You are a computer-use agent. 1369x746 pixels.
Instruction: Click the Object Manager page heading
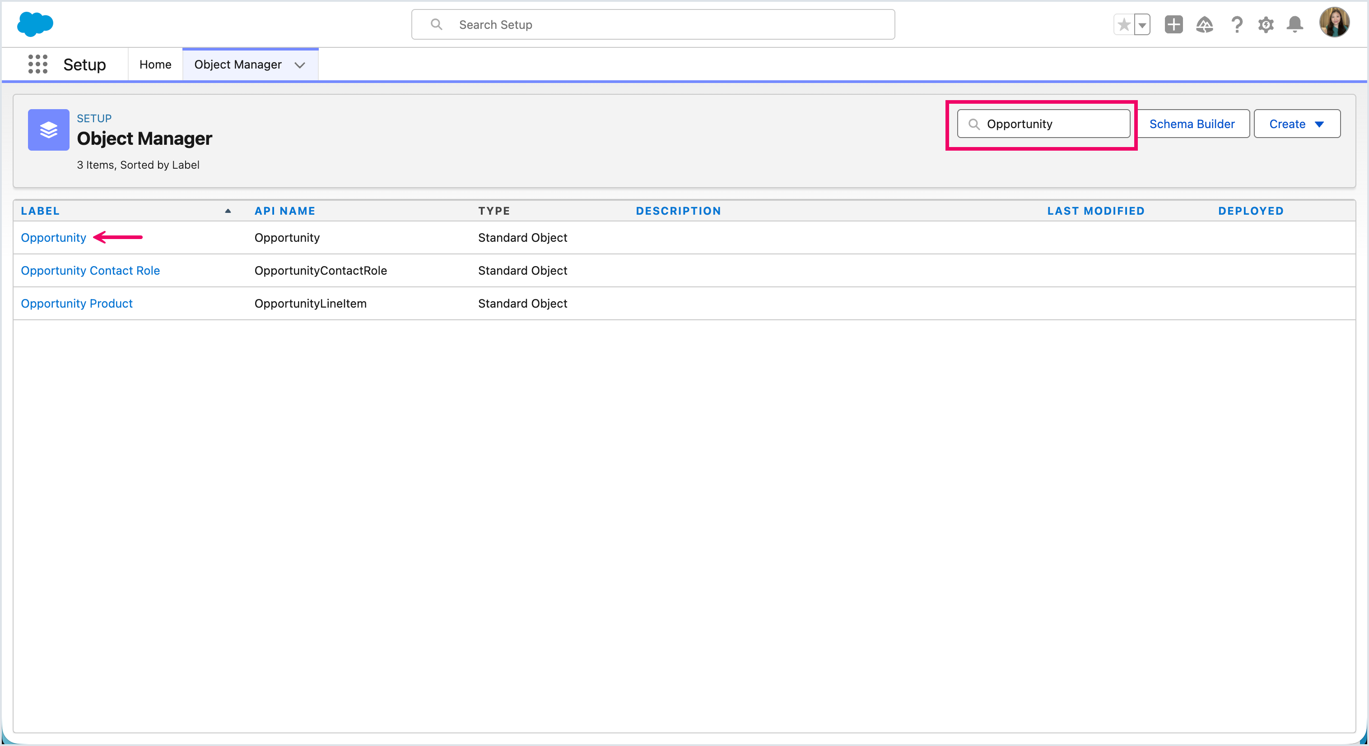[144, 138]
